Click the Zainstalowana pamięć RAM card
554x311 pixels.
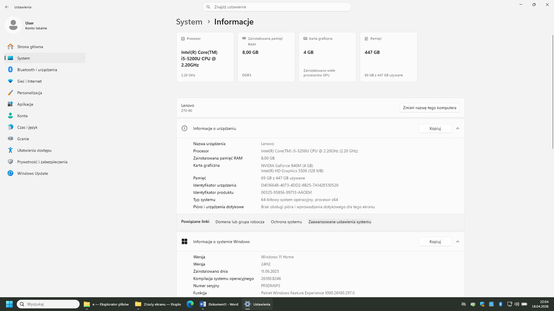tap(266, 57)
